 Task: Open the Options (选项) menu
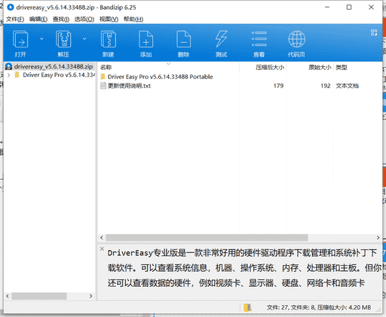tap(84, 20)
